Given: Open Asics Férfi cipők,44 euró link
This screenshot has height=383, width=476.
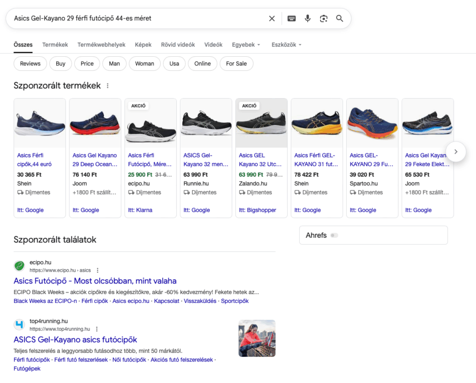Looking at the screenshot, I should pyautogui.click(x=34, y=160).
